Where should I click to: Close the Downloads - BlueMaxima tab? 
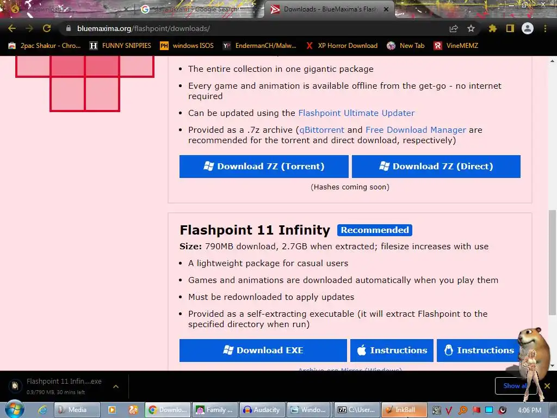[386, 9]
